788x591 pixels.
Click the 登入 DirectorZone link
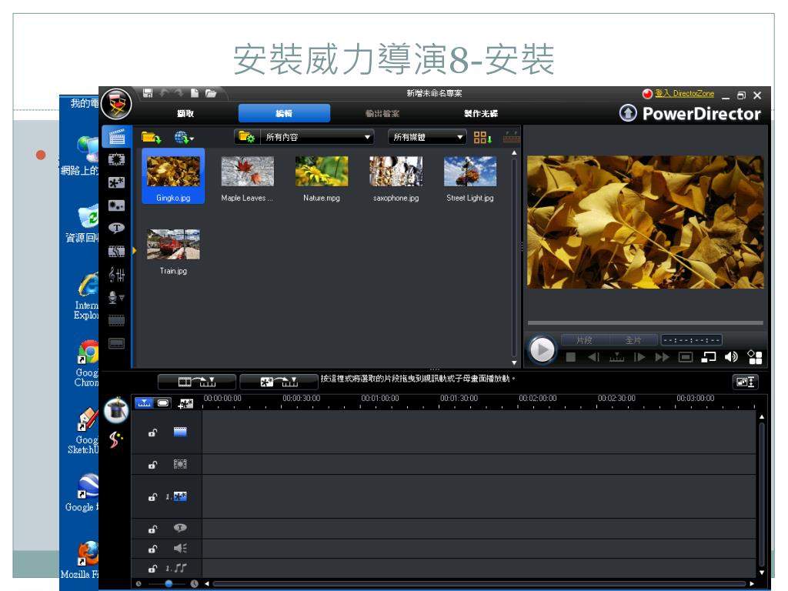(684, 93)
